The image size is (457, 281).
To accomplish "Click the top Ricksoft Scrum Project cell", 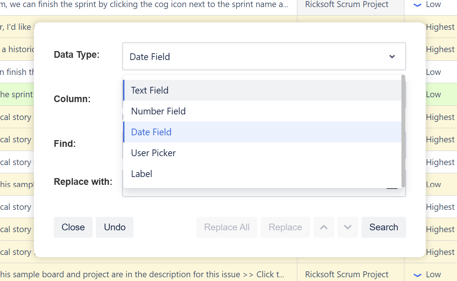I will tap(347, 4).
